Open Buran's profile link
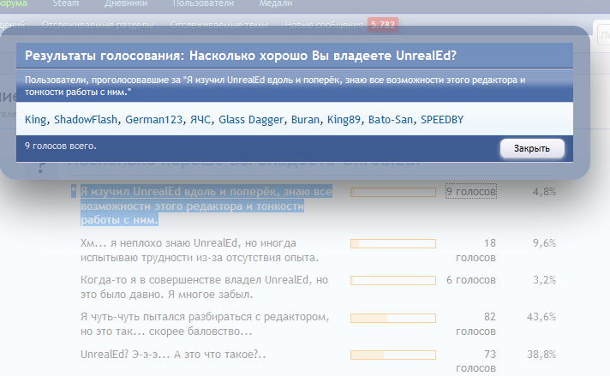The width and height of the screenshot is (610, 376). (x=305, y=120)
